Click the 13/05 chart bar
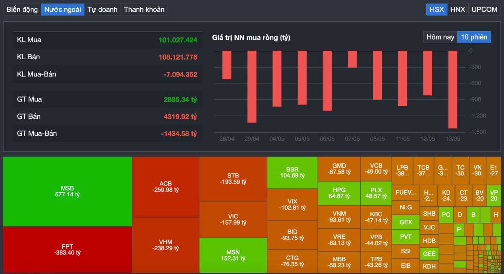The height and width of the screenshot is (274, 504). (x=453, y=90)
